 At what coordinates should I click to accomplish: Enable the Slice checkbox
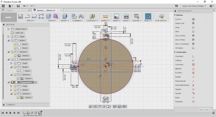pyautogui.click(x=193, y=31)
